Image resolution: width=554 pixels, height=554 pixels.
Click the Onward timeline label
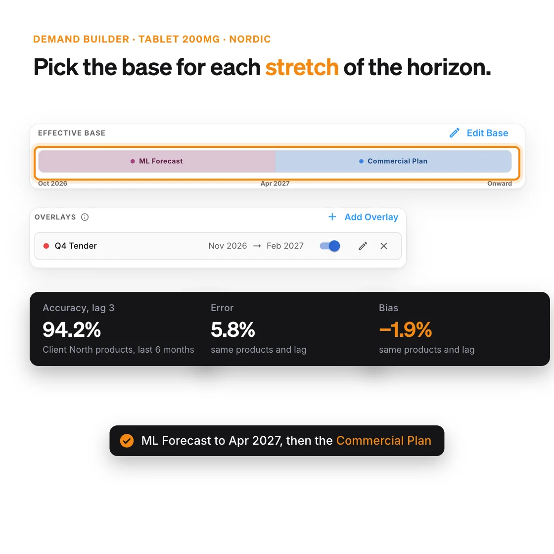point(499,184)
